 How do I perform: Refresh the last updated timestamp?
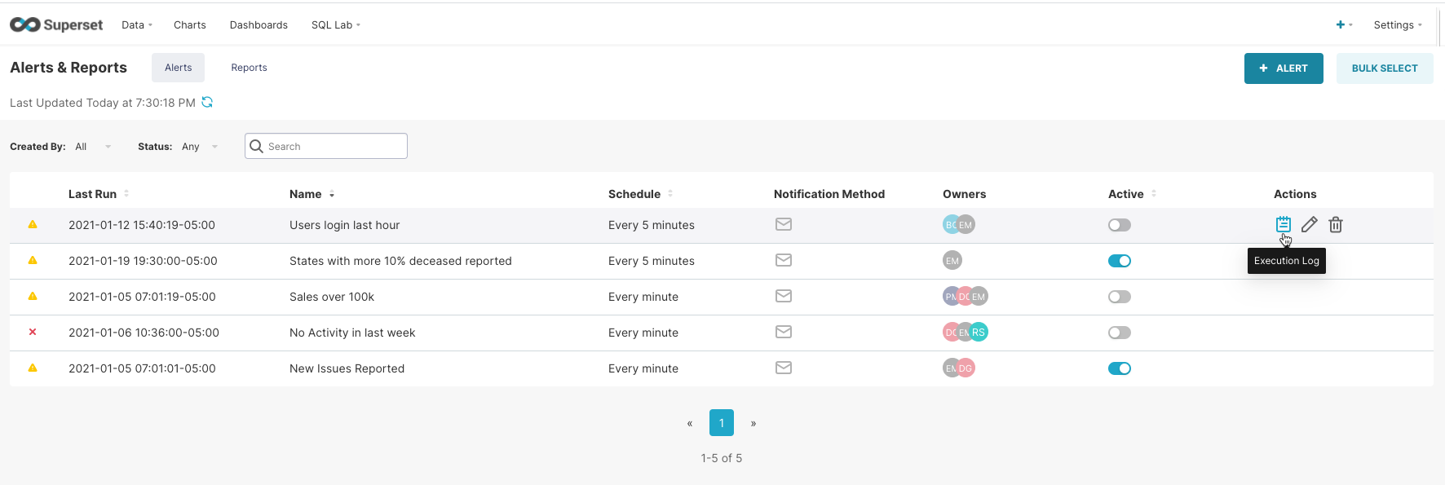pos(207,103)
